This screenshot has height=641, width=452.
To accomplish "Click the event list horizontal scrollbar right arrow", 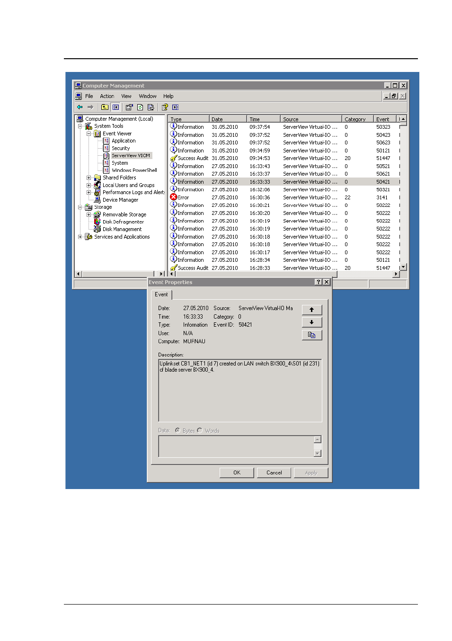I will pos(396,274).
